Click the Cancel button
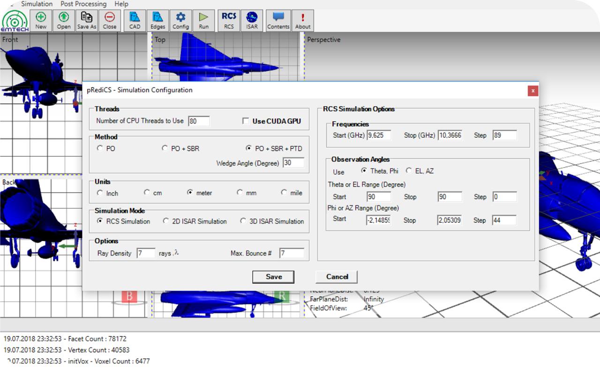This screenshot has height=368, width=600. click(337, 277)
